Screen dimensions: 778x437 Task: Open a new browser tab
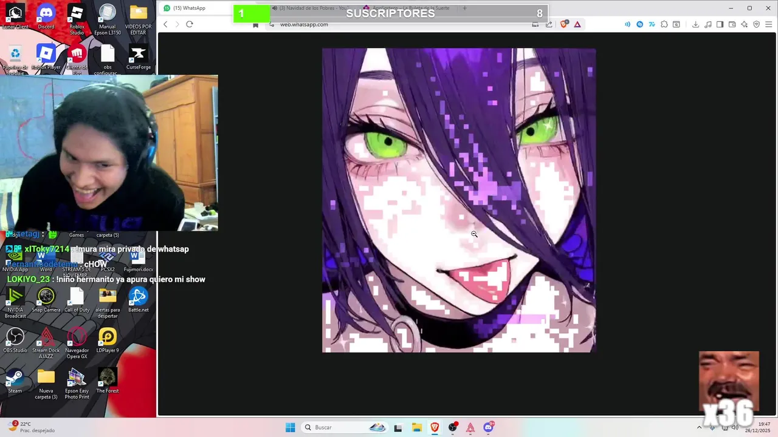pos(464,8)
